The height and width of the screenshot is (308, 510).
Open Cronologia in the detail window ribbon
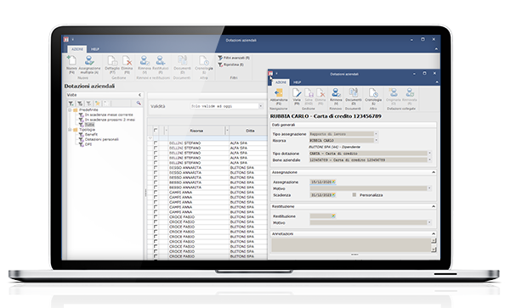click(x=373, y=93)
